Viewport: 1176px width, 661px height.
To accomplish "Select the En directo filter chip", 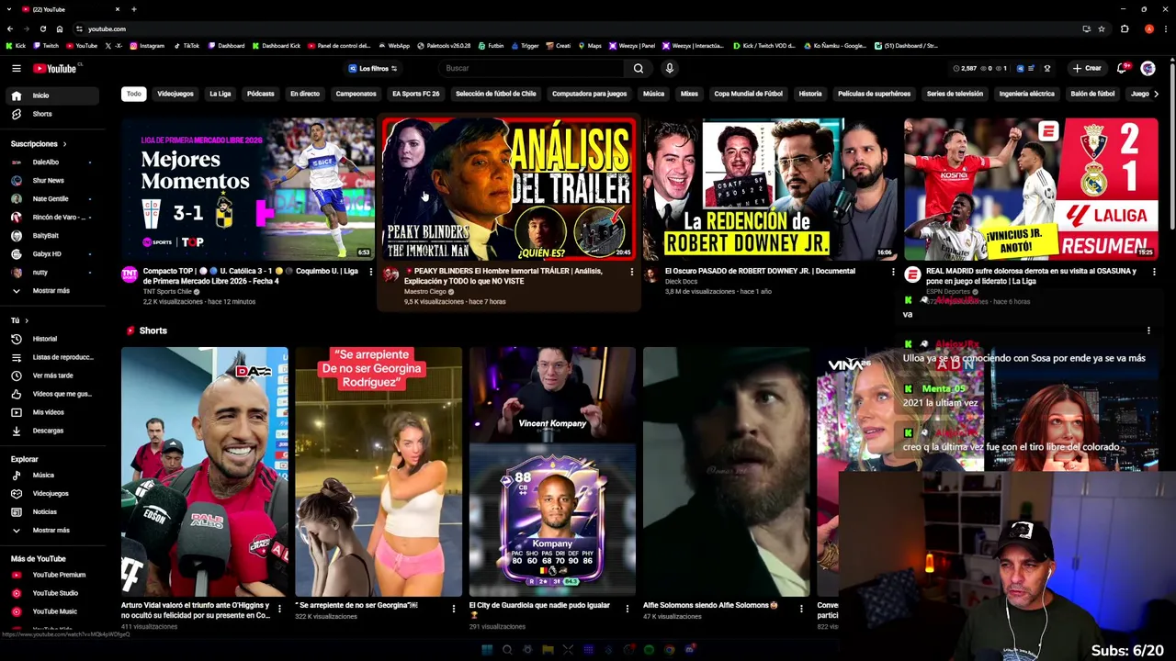I will click(305, 94).
